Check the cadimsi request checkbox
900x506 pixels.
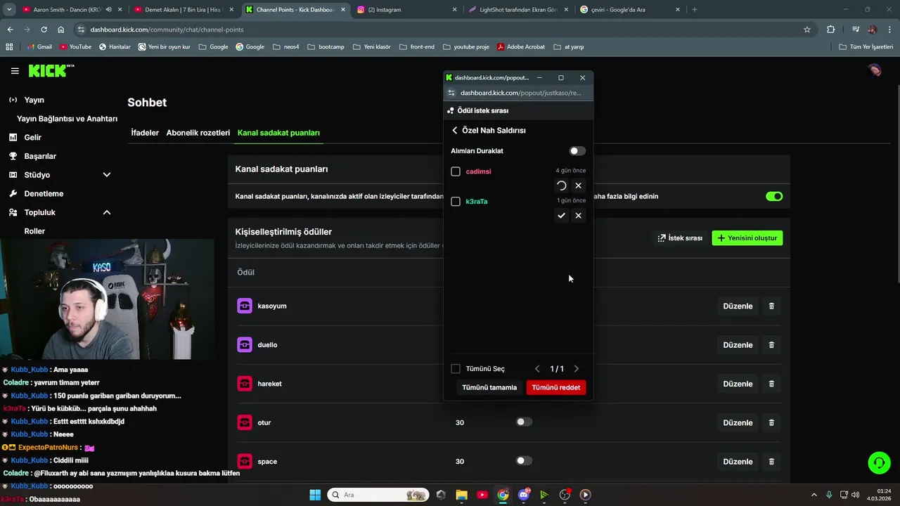pos(456,171)
